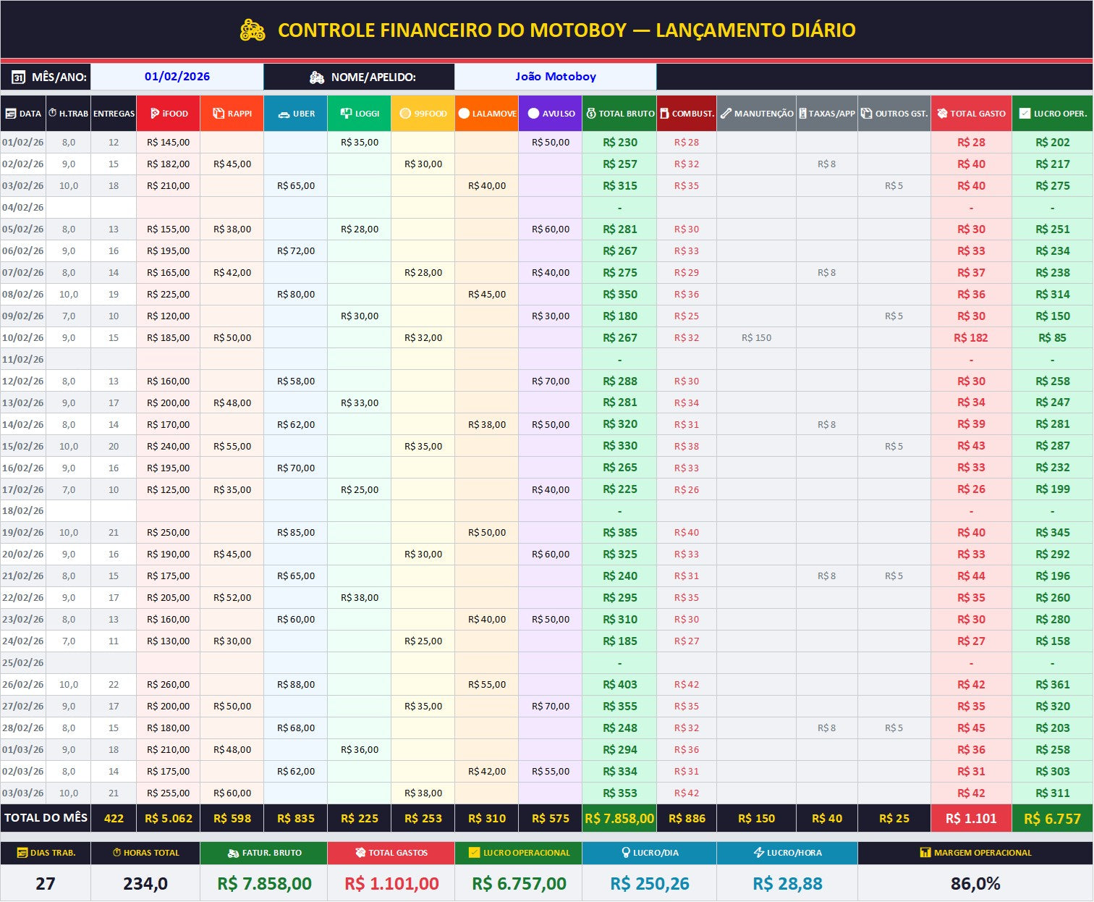
Task: Click the clock icon in H.TRAB header
Action: 53,114
